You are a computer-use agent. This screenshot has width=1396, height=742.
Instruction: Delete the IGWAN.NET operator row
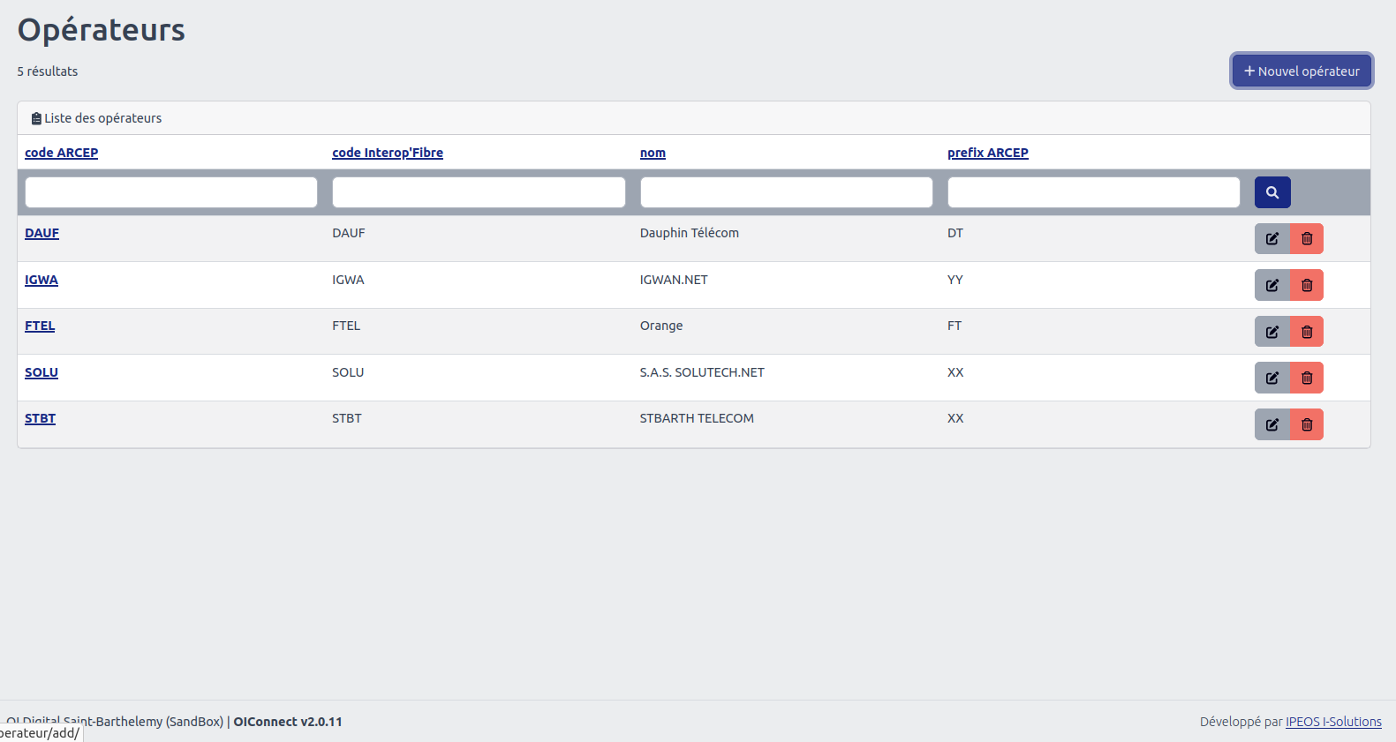pyautogui.click(x=1307, y=285)
